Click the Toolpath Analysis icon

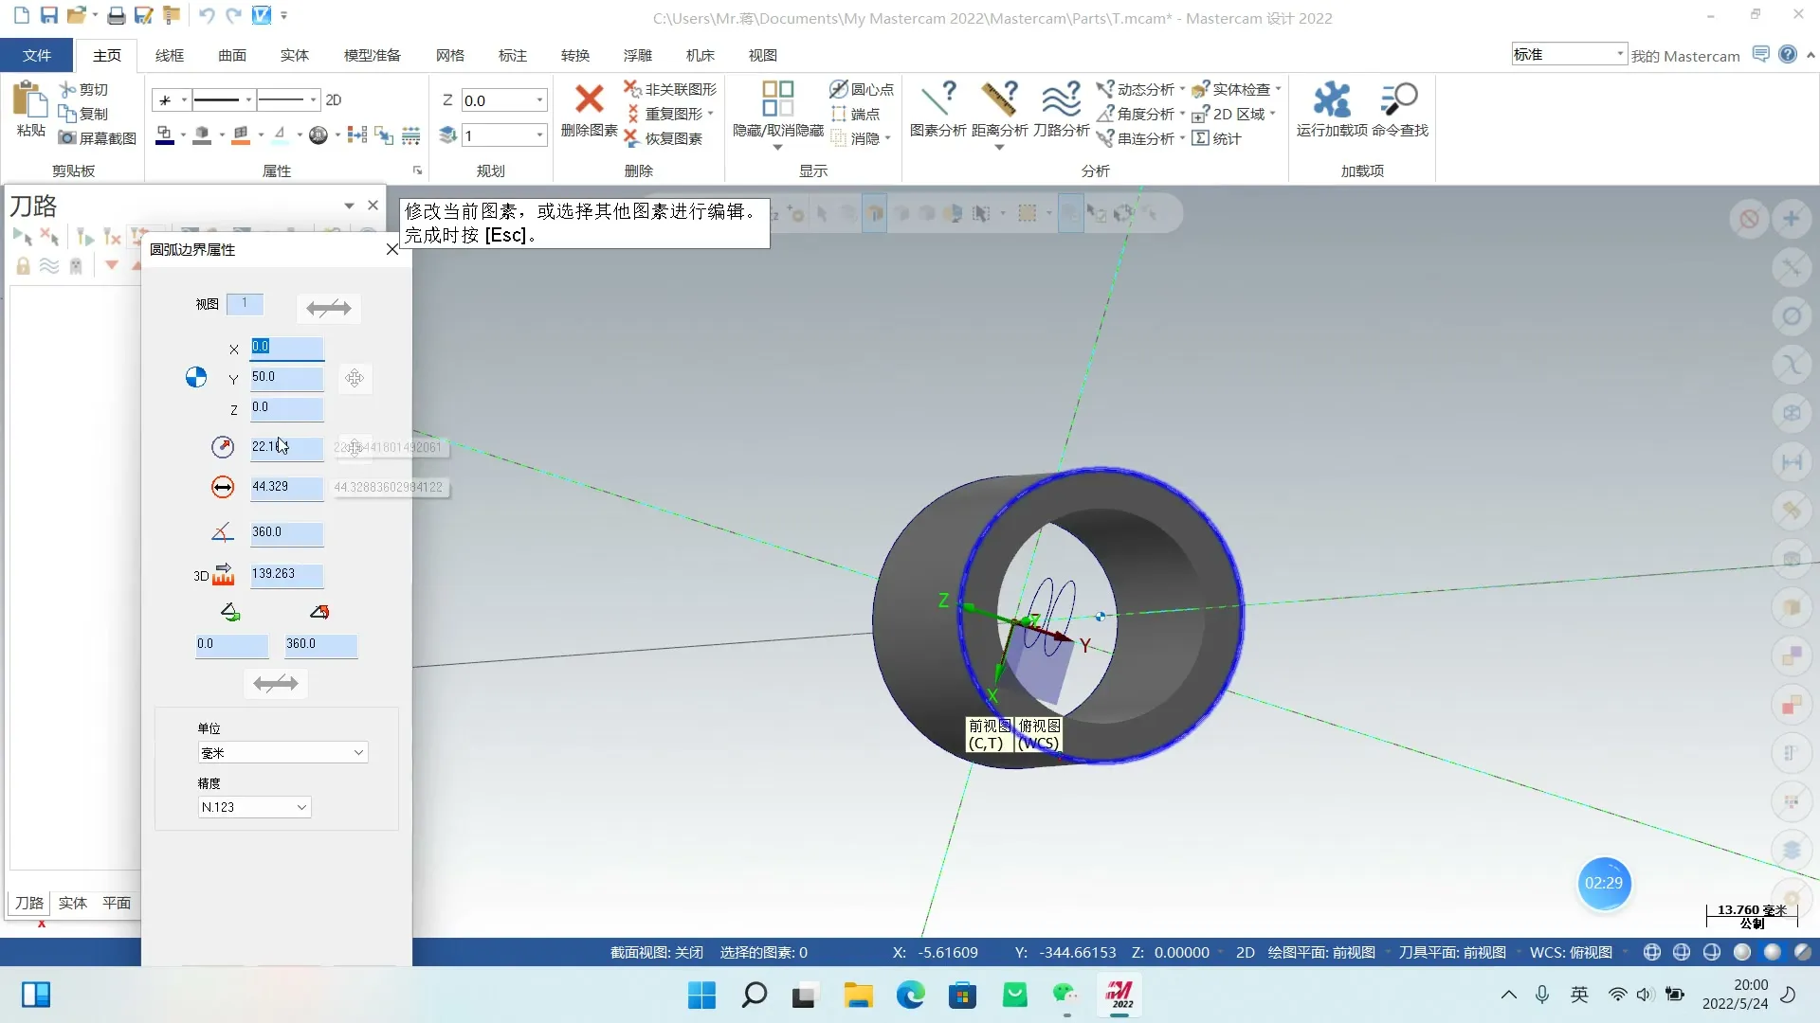1061,99
